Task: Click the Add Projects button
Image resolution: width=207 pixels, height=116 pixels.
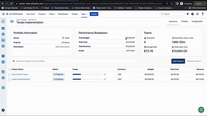Action: coord(178,61)
